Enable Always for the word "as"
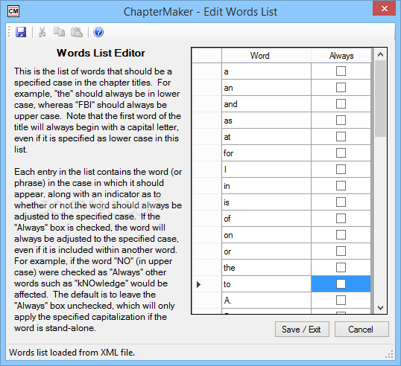Screen dimensions: 401x366 pos(341,121)
